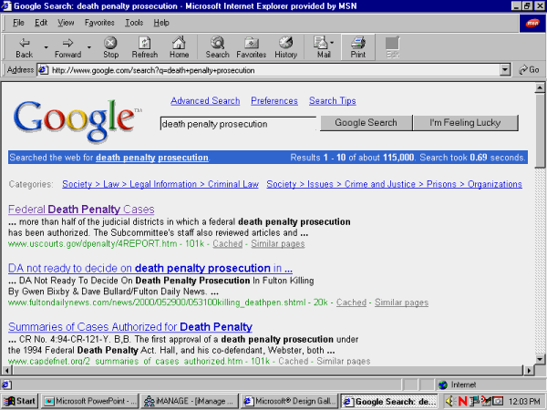Viewport: 547px width, 410px height.
Task: Go to the Home page
Action: tap(180, 46)
